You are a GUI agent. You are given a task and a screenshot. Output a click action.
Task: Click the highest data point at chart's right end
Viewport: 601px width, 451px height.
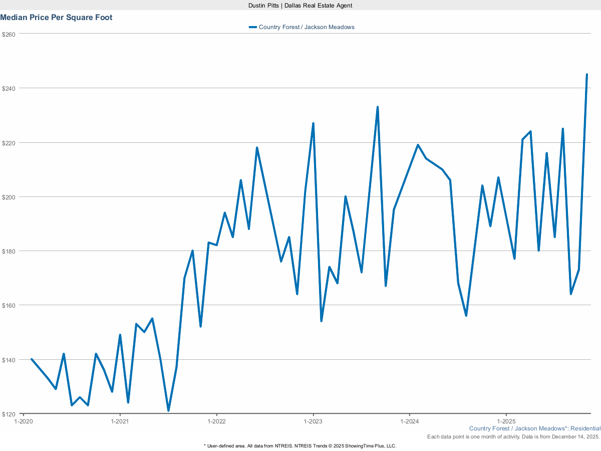(586, 75)
